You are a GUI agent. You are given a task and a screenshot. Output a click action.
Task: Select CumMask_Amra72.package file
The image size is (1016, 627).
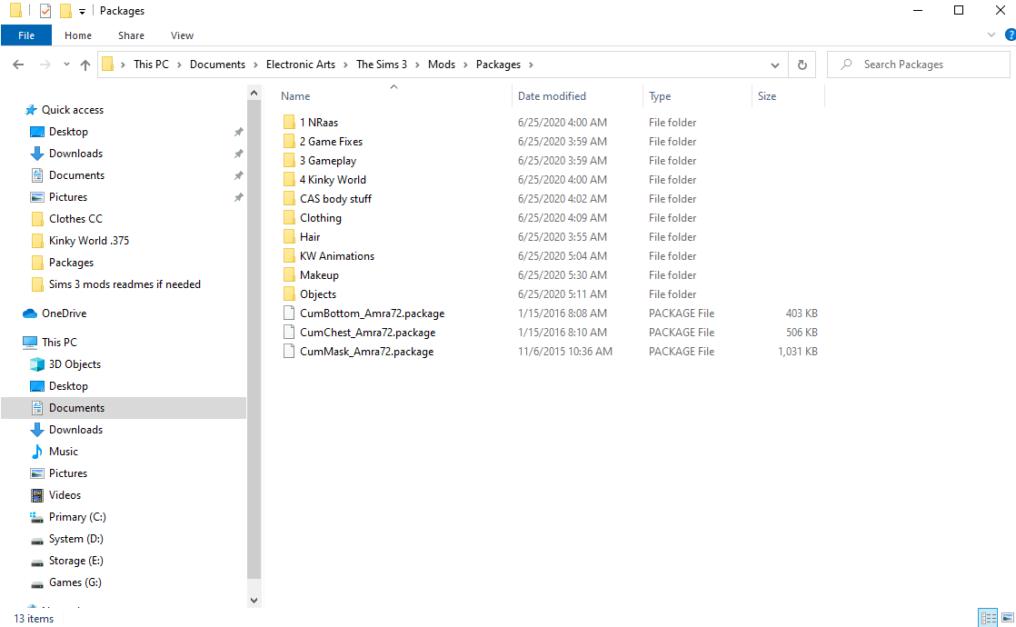[367, 352]
